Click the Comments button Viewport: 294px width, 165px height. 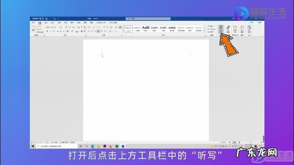[x=259, y=23]
